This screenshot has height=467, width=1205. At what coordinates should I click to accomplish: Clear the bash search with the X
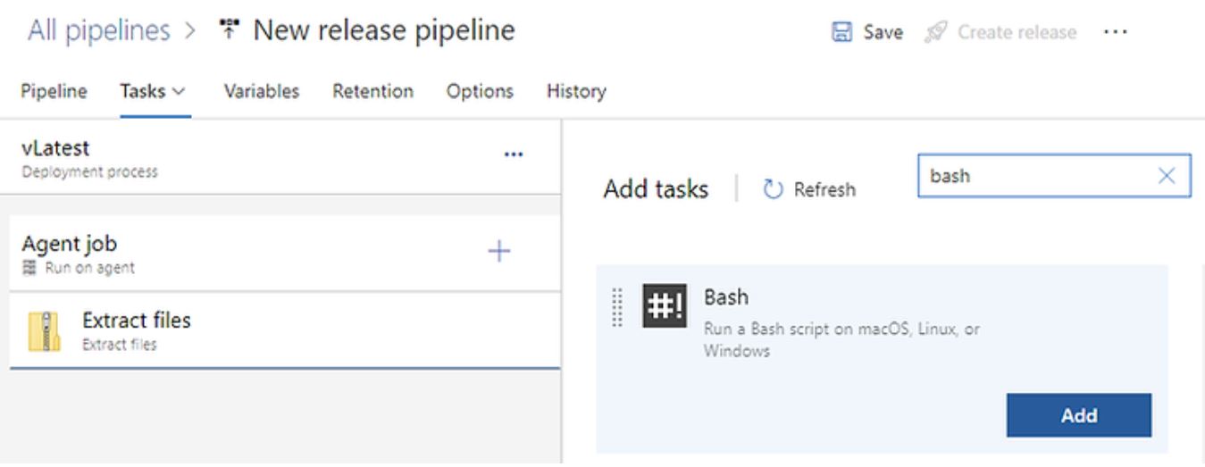1166,177
